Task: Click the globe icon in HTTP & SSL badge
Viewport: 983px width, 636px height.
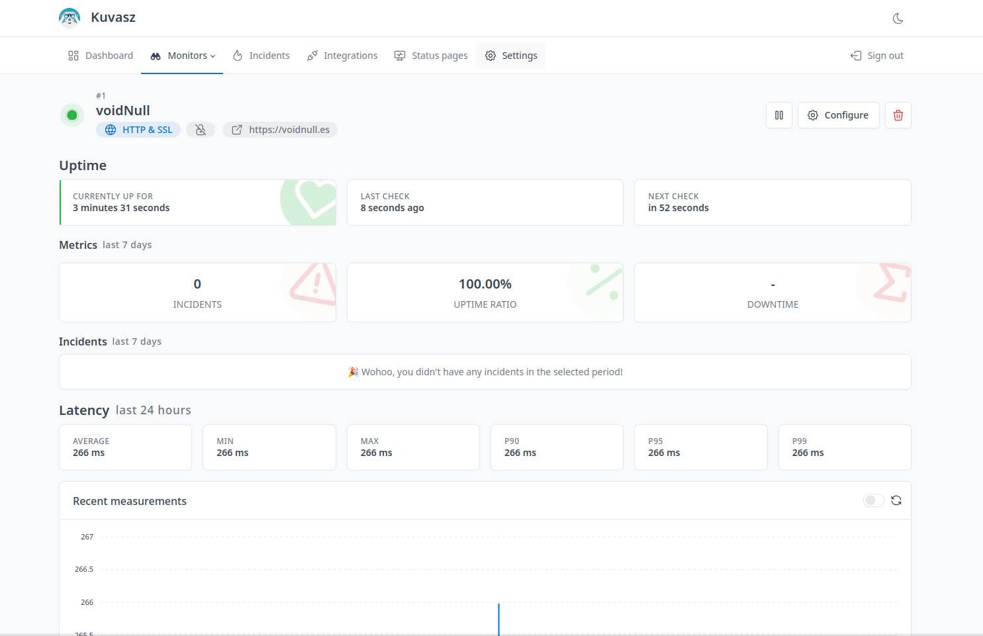Action: coord(111,130)
